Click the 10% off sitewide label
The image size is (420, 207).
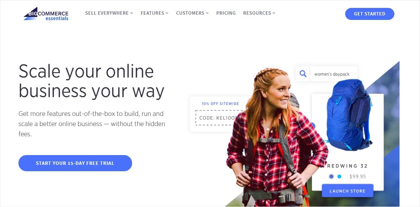[220, 103]
